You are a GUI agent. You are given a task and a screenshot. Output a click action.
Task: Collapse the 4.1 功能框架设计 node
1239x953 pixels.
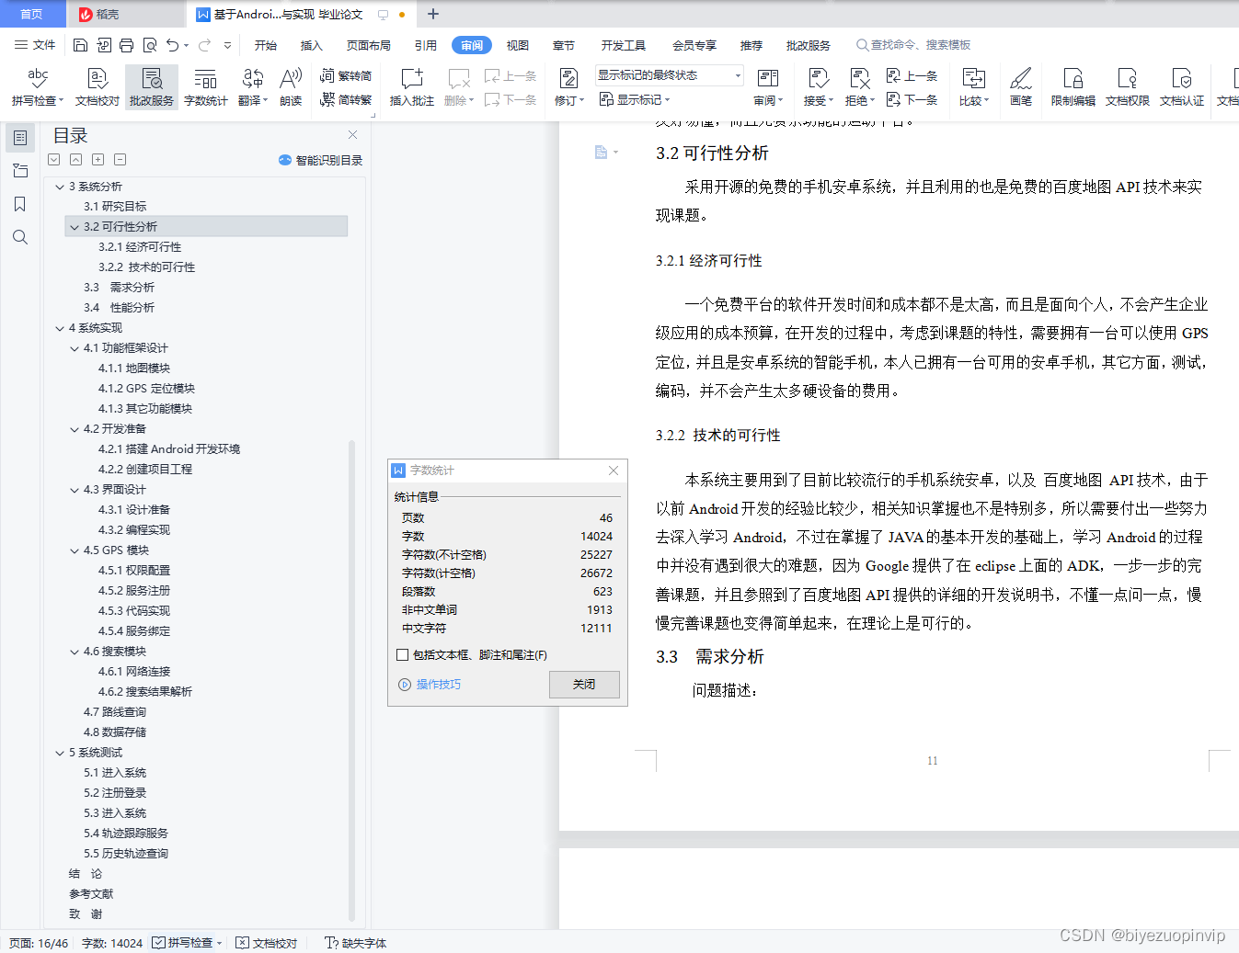75,348
